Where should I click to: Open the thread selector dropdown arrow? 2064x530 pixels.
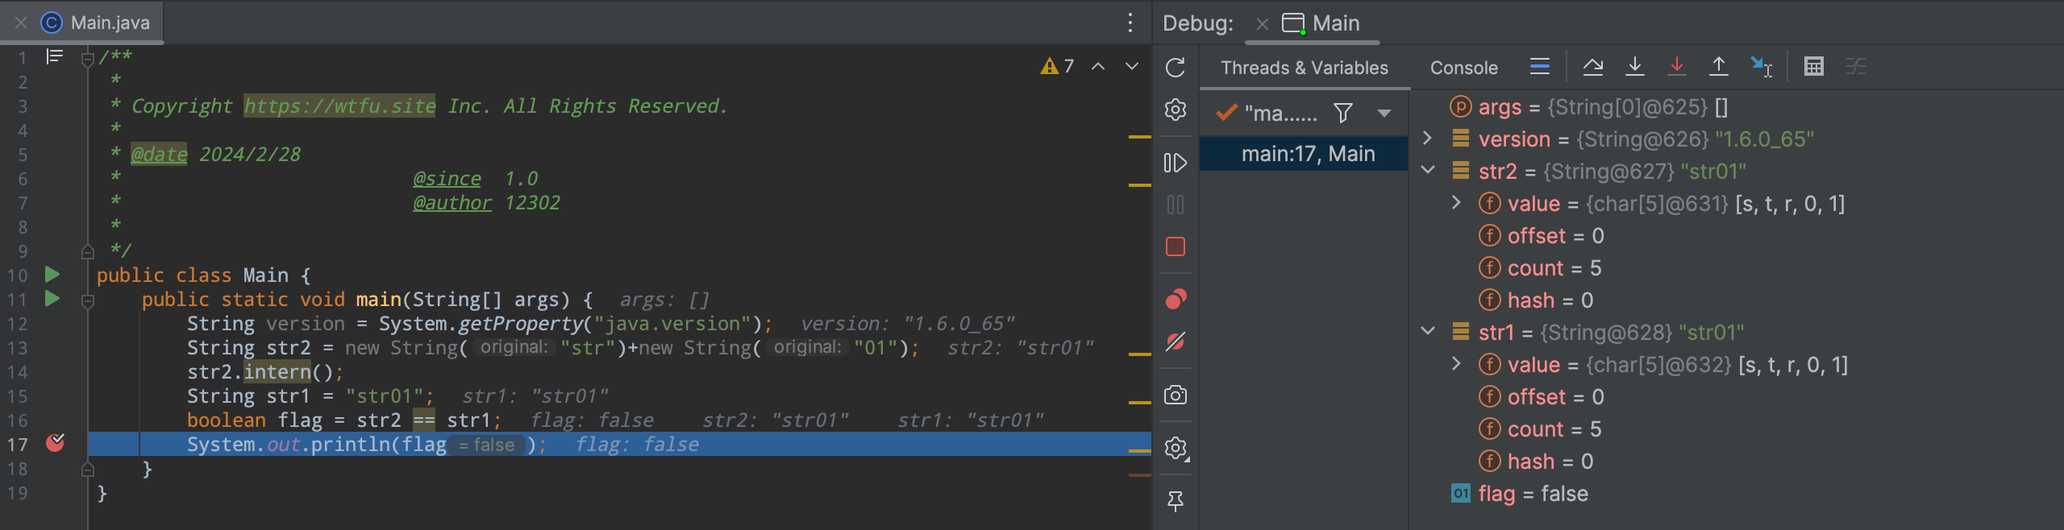(1384, 114)
